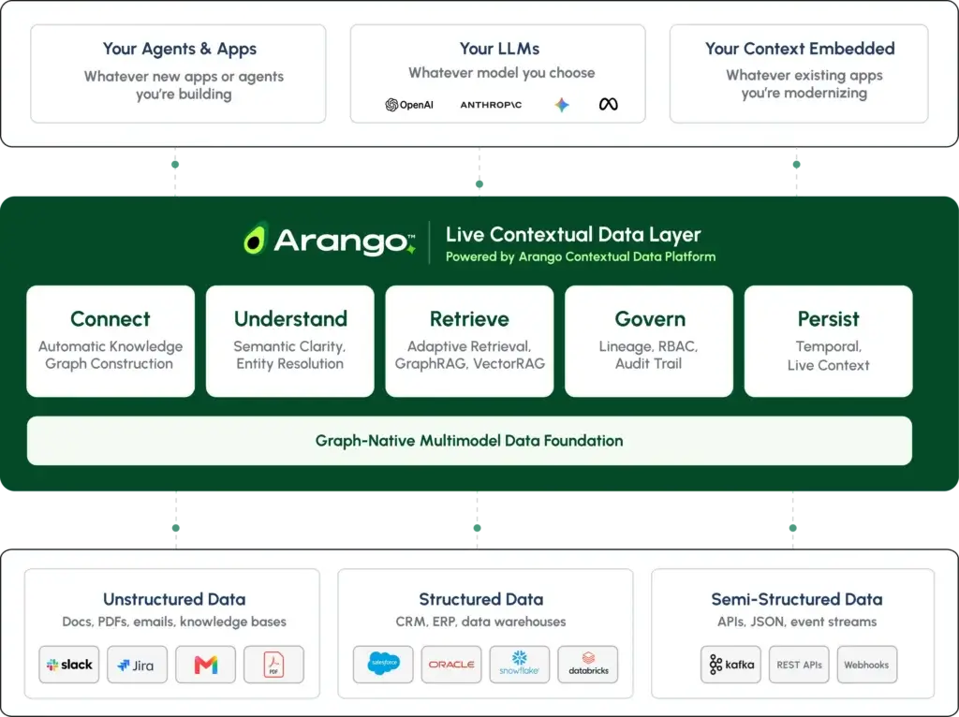Viewport: 959px width, 717px height.
Task: Click 'Temporal, Live Context' text
Action: (828, 356)
